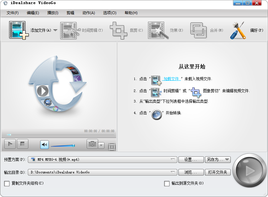268x197 pixels.
Task: Switch to fullscreen preview icon
Action: [x=112, y=147]
